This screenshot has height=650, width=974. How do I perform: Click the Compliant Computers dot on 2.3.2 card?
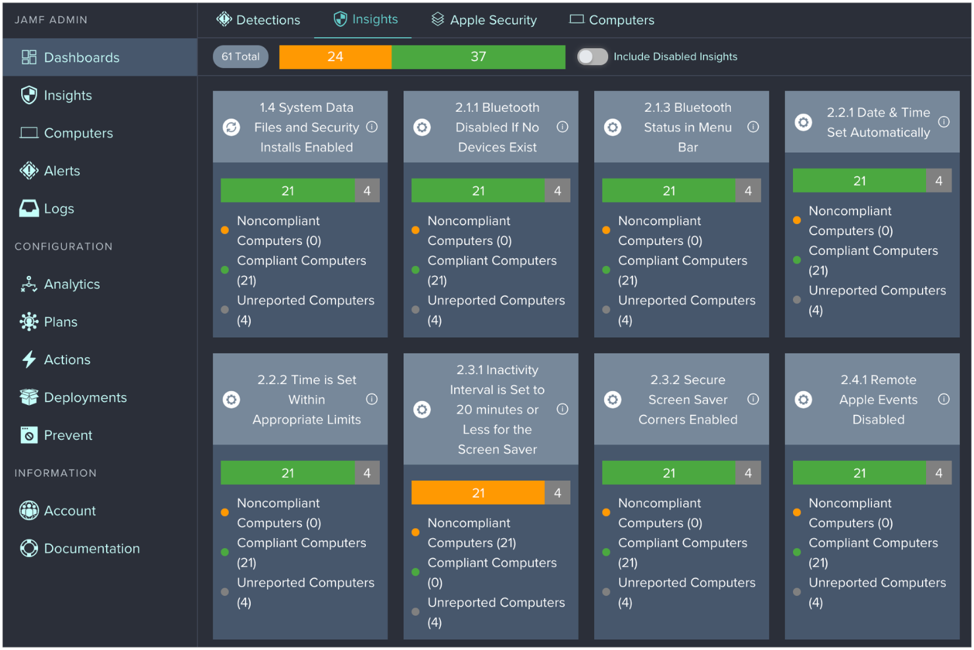coord(606,552)
